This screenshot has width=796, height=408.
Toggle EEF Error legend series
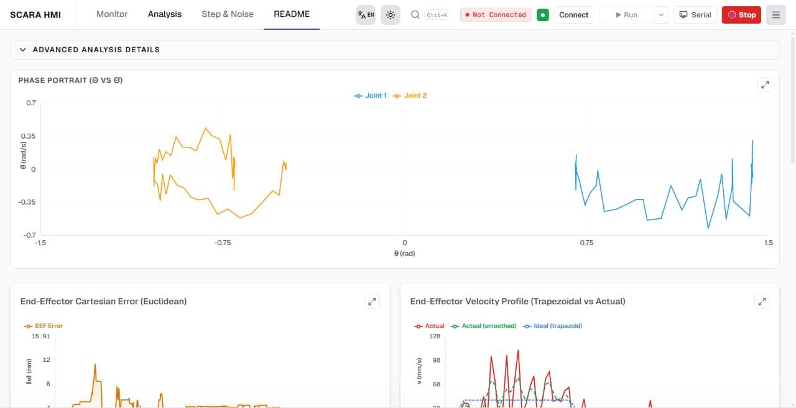(x=43, y=325)
